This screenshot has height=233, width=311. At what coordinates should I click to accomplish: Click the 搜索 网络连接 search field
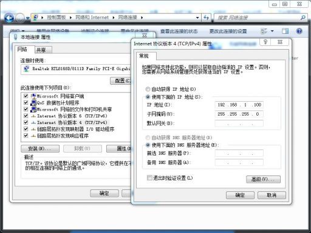257,18
